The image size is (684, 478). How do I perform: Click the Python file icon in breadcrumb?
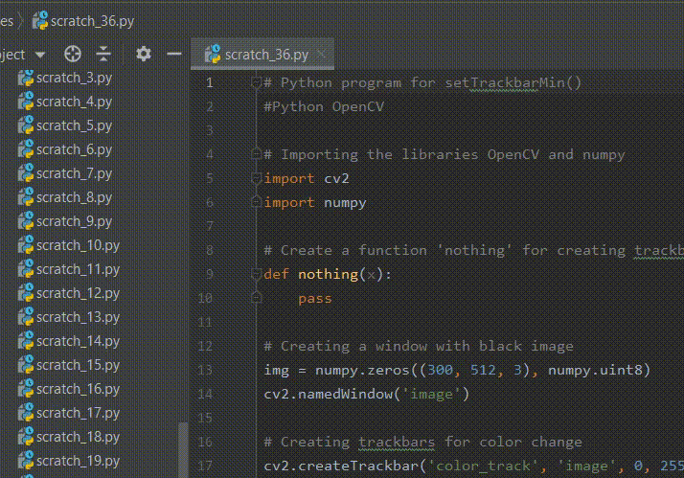(40, 19)
